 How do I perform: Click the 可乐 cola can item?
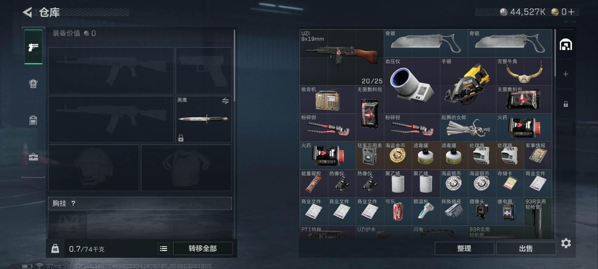coord(398,211)
